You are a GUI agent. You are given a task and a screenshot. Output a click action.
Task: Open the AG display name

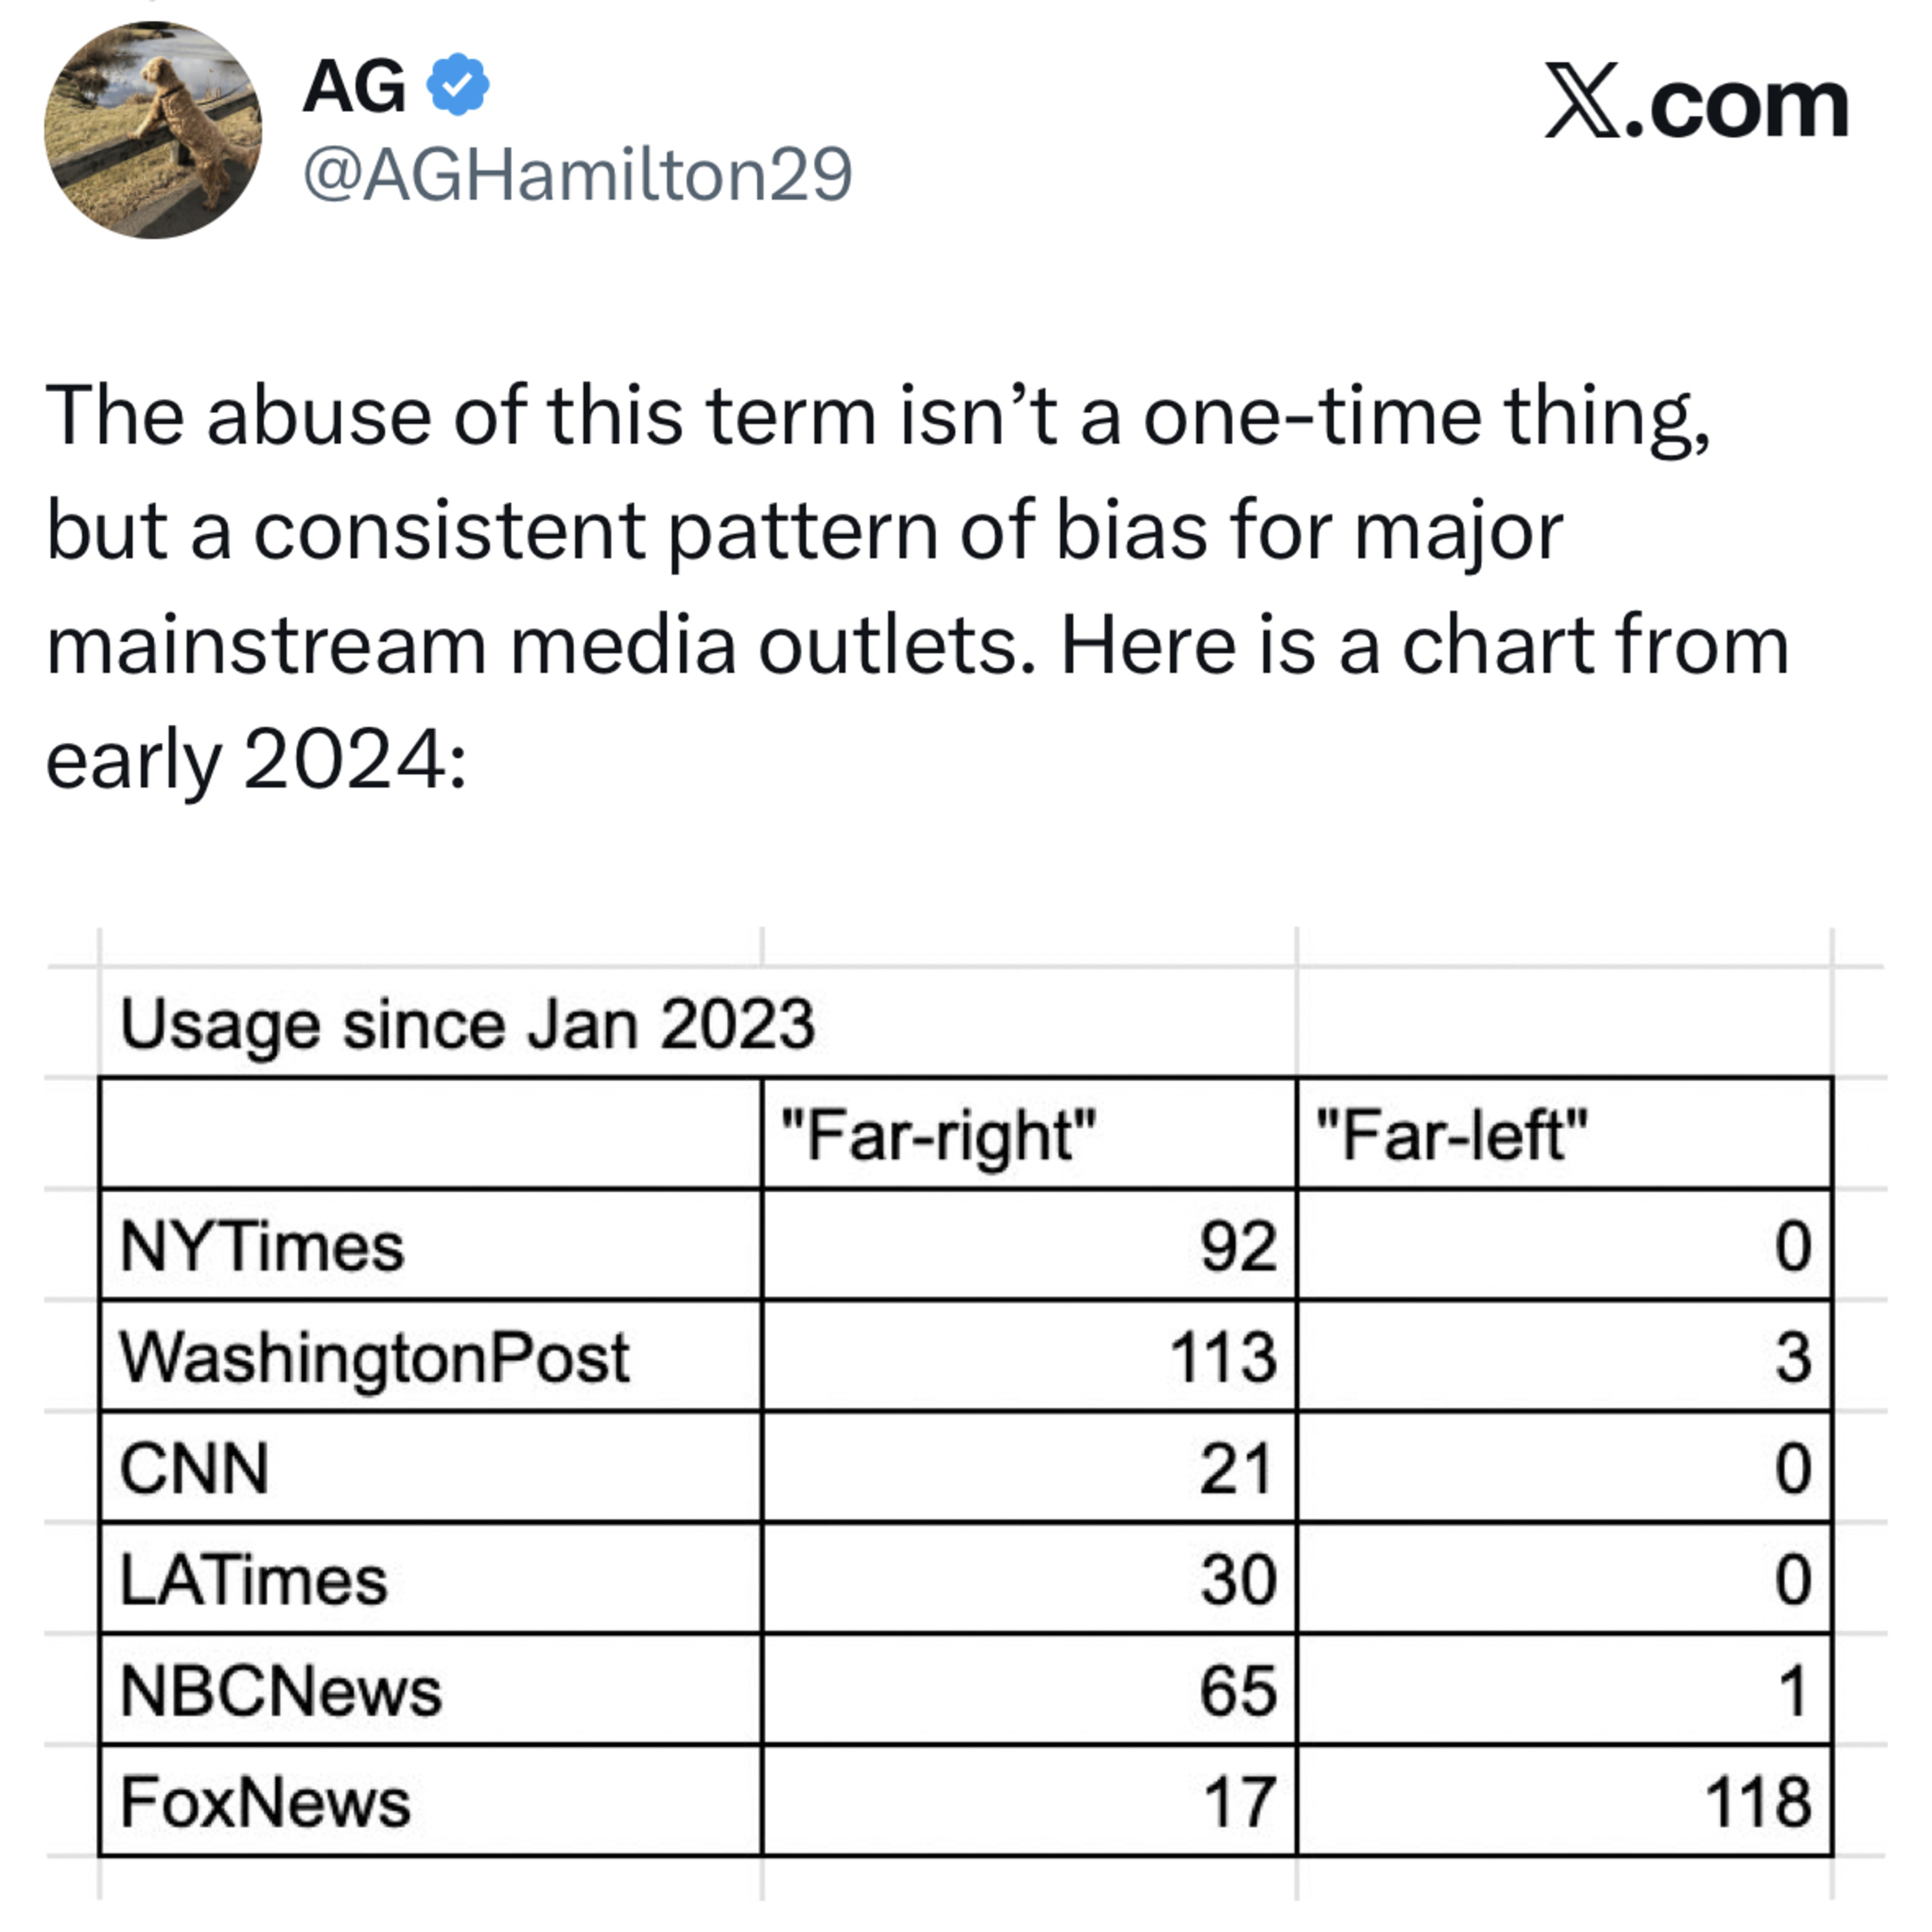pos(354,86)
